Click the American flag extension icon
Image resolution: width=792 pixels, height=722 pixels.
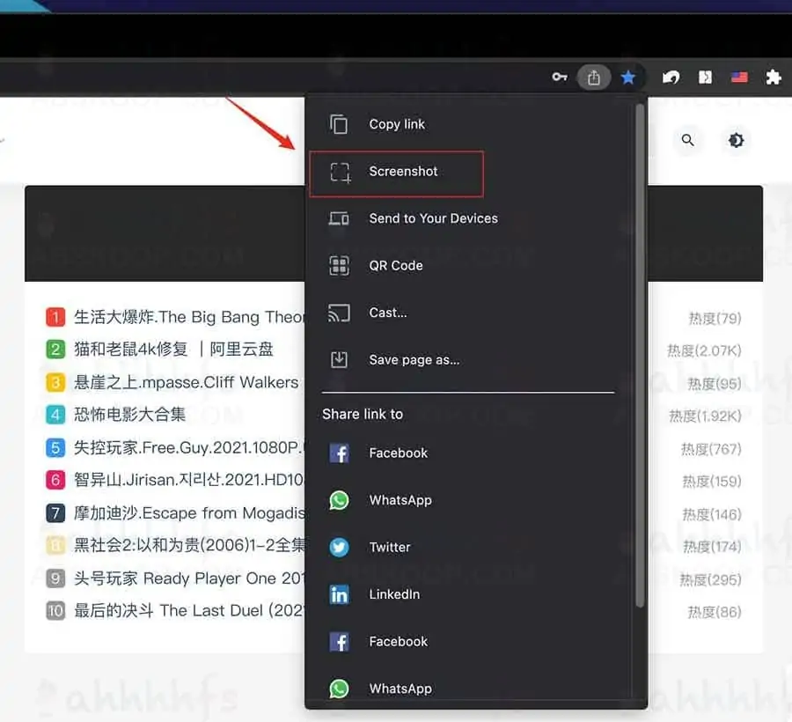(x=738, y=77)
